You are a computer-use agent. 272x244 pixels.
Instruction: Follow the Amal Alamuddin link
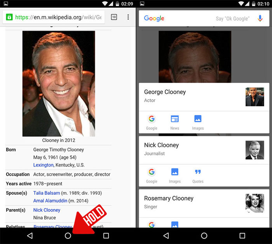[x=50, y=201]
